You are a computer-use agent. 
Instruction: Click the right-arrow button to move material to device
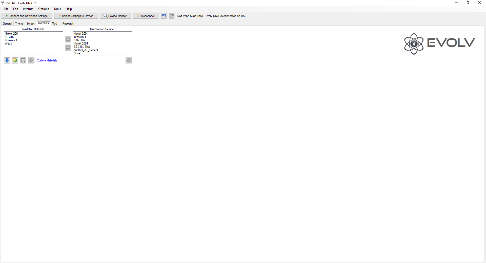pyautogui.click(x=68, y=39)
